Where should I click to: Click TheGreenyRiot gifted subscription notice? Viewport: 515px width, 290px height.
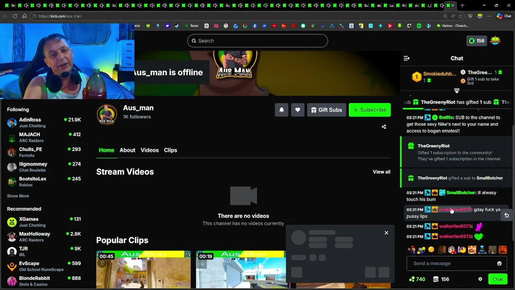[457, 152]
